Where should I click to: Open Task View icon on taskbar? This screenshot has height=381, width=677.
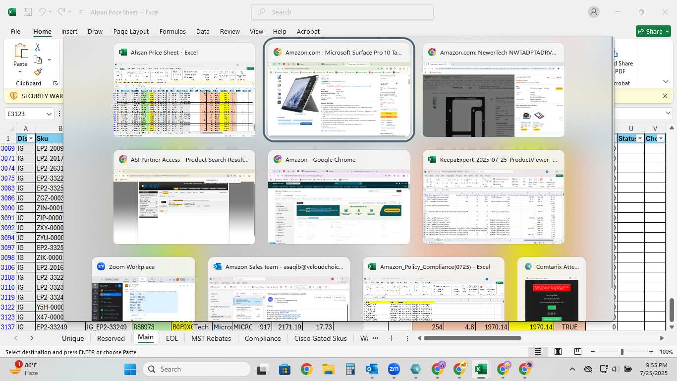tap(263, 369)
